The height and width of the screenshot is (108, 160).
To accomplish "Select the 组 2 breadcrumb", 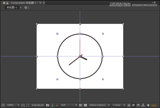I will pyautogui.click(x=27, y=8).
